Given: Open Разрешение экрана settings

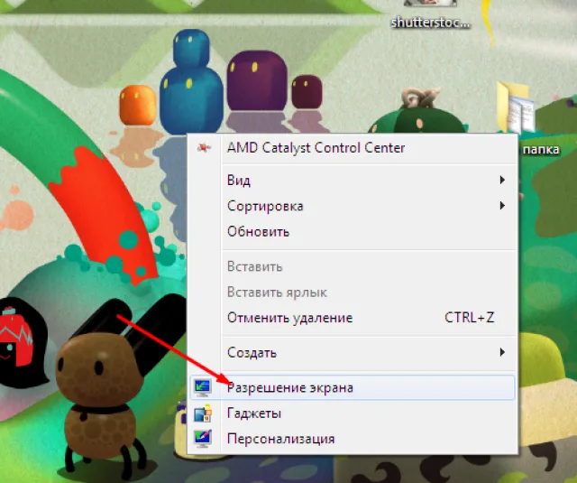Looking at the screenshot, I should pyautogui.click(x=353, y=387).
